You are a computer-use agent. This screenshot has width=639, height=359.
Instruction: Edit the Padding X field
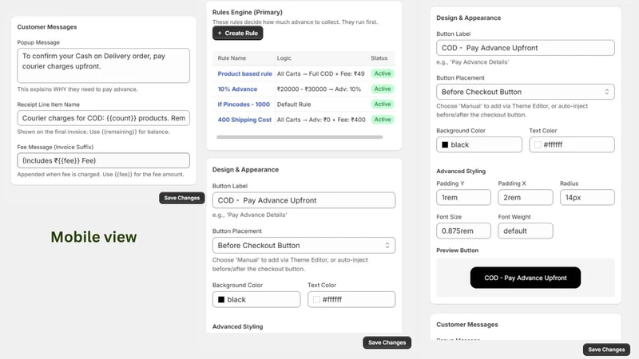click(526, 197)
